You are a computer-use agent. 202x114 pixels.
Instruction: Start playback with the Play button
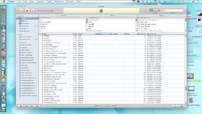click(27, 10)
